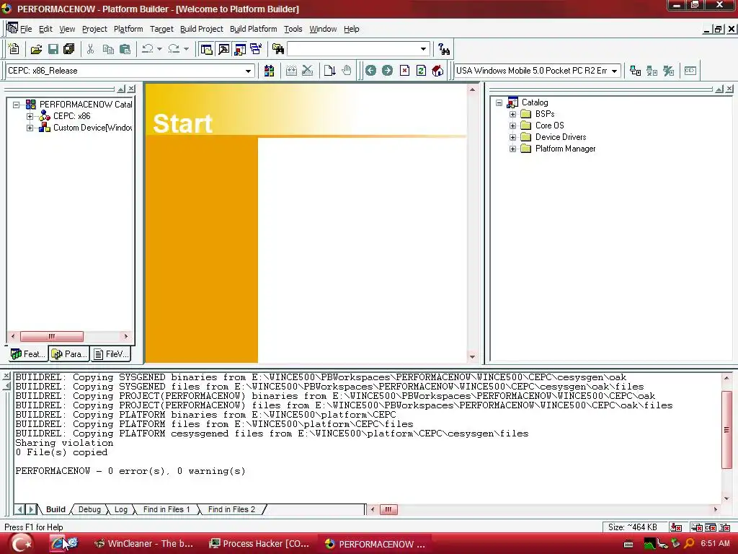Click the output pane horizontal scrollbar thumb
This screenshot has width=738, height=554.
click(x=388, y=509)
